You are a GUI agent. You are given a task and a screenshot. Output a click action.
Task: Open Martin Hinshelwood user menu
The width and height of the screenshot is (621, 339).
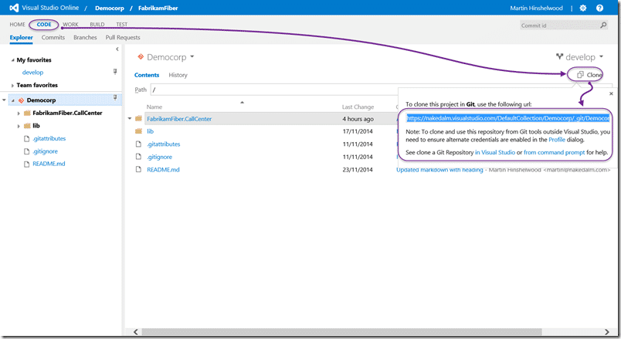click(x=536, y=8)
